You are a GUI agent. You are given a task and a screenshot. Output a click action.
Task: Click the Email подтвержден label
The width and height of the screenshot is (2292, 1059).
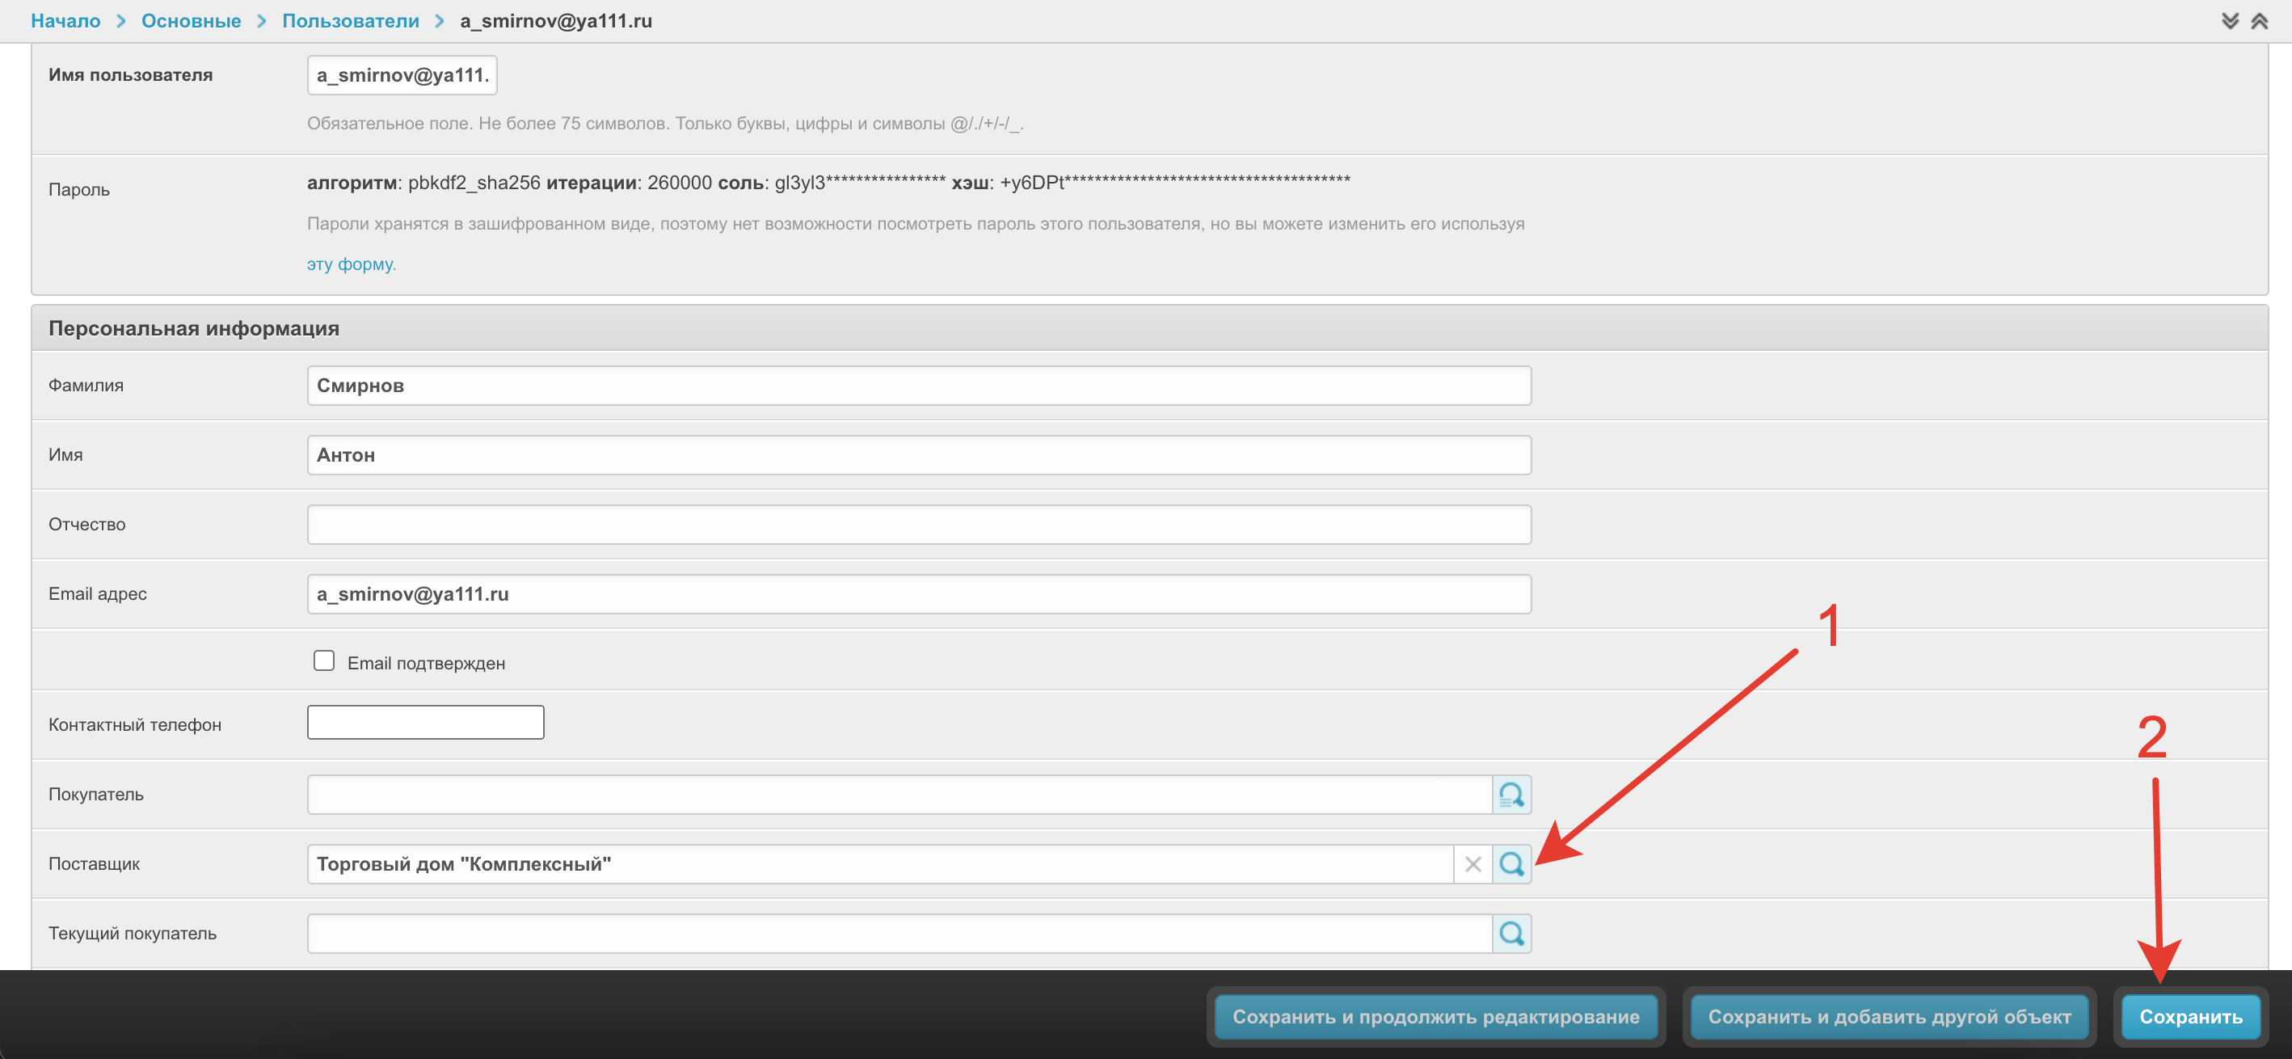(x=426, y=663)
